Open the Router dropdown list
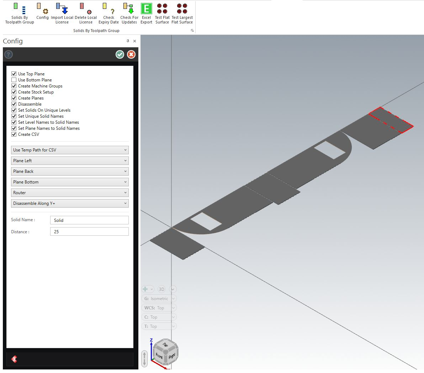This screenshot has height=373, width=424. (70, 193)
